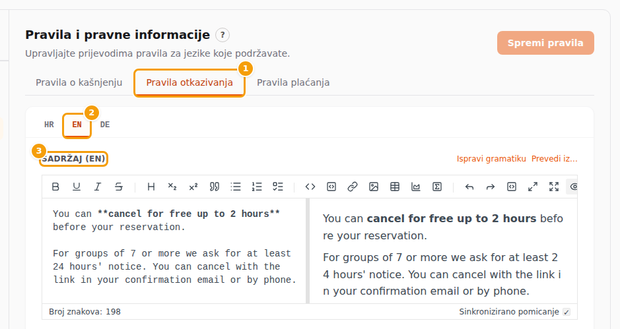
Task: Switch to DE language tab
Action: 105,125
